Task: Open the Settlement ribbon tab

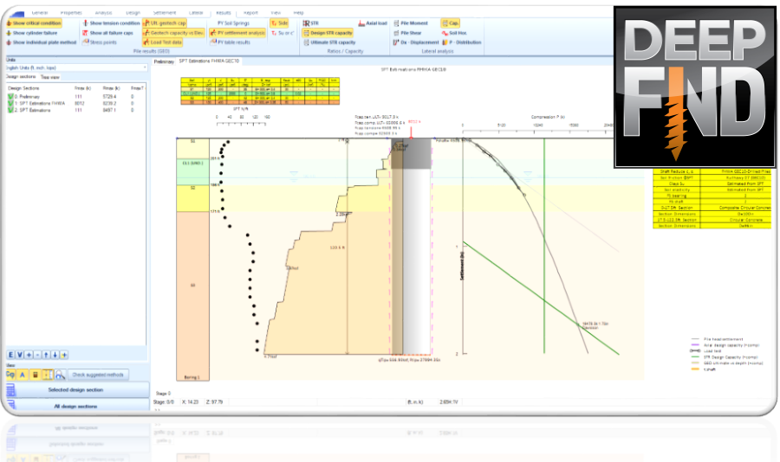Action: [164, 12]
